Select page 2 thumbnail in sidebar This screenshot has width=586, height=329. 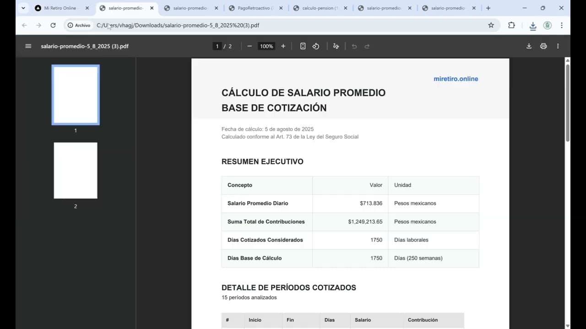click(75, 170)
